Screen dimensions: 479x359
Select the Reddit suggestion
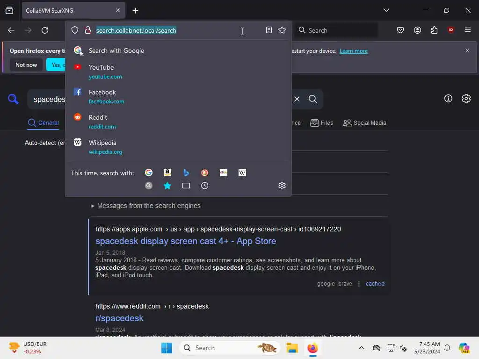coord(178,122)
